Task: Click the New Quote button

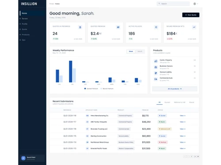Action: point(191,15)
